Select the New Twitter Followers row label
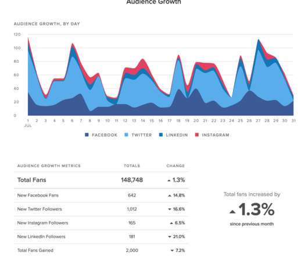This screenshot has height=257, width=308. click(40, 209)
